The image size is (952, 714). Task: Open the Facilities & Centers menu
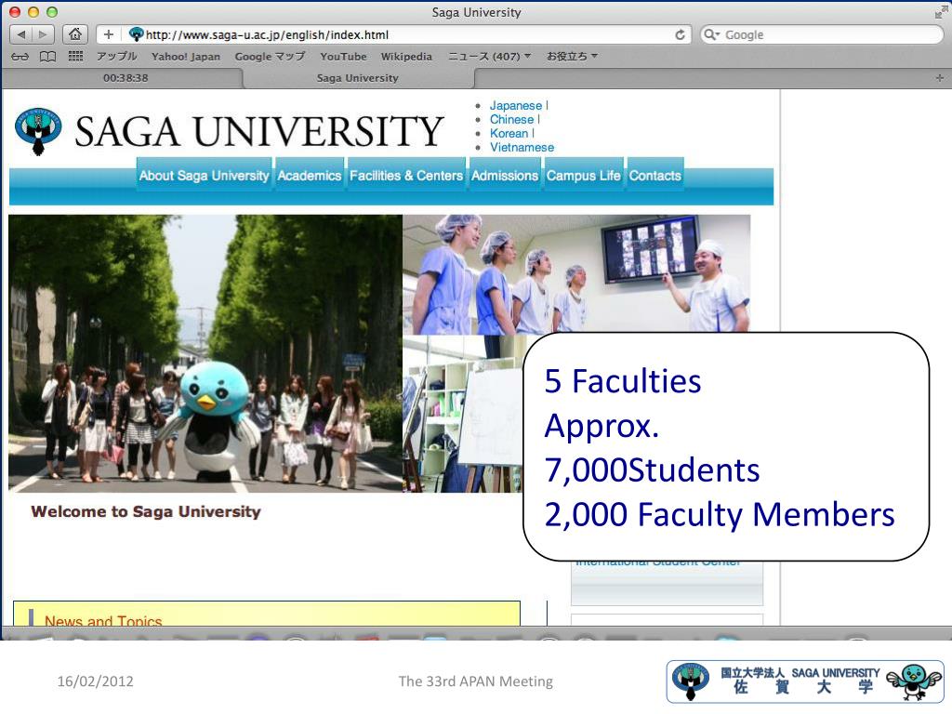tap(406, 176)
